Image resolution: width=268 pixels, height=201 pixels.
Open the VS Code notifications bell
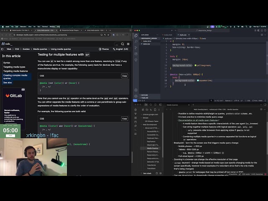pos(265,100)
